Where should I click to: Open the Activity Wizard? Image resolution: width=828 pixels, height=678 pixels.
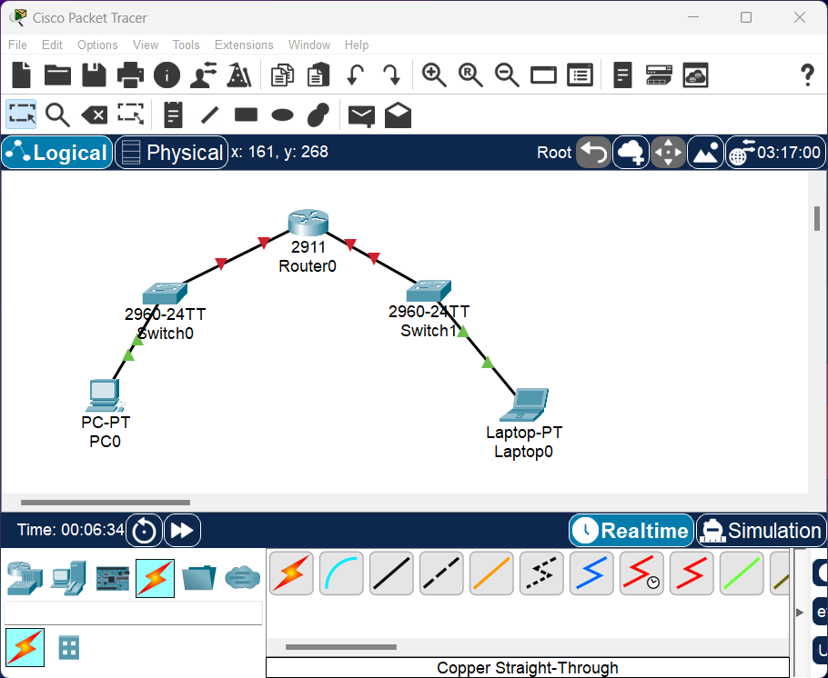(x=239, y=75)
